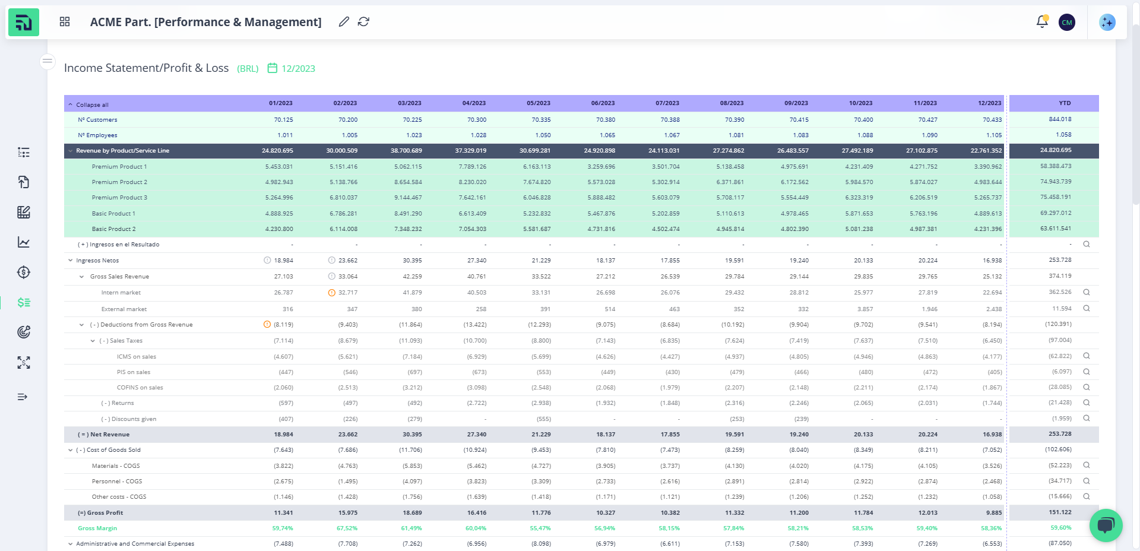Screen dimensions: 1140x551
Task: Click info icon on Gross Sales Revenue 02/2023
Action: click(332, 276)
